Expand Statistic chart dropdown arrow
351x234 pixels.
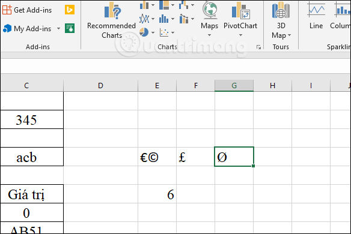[172, 19]
